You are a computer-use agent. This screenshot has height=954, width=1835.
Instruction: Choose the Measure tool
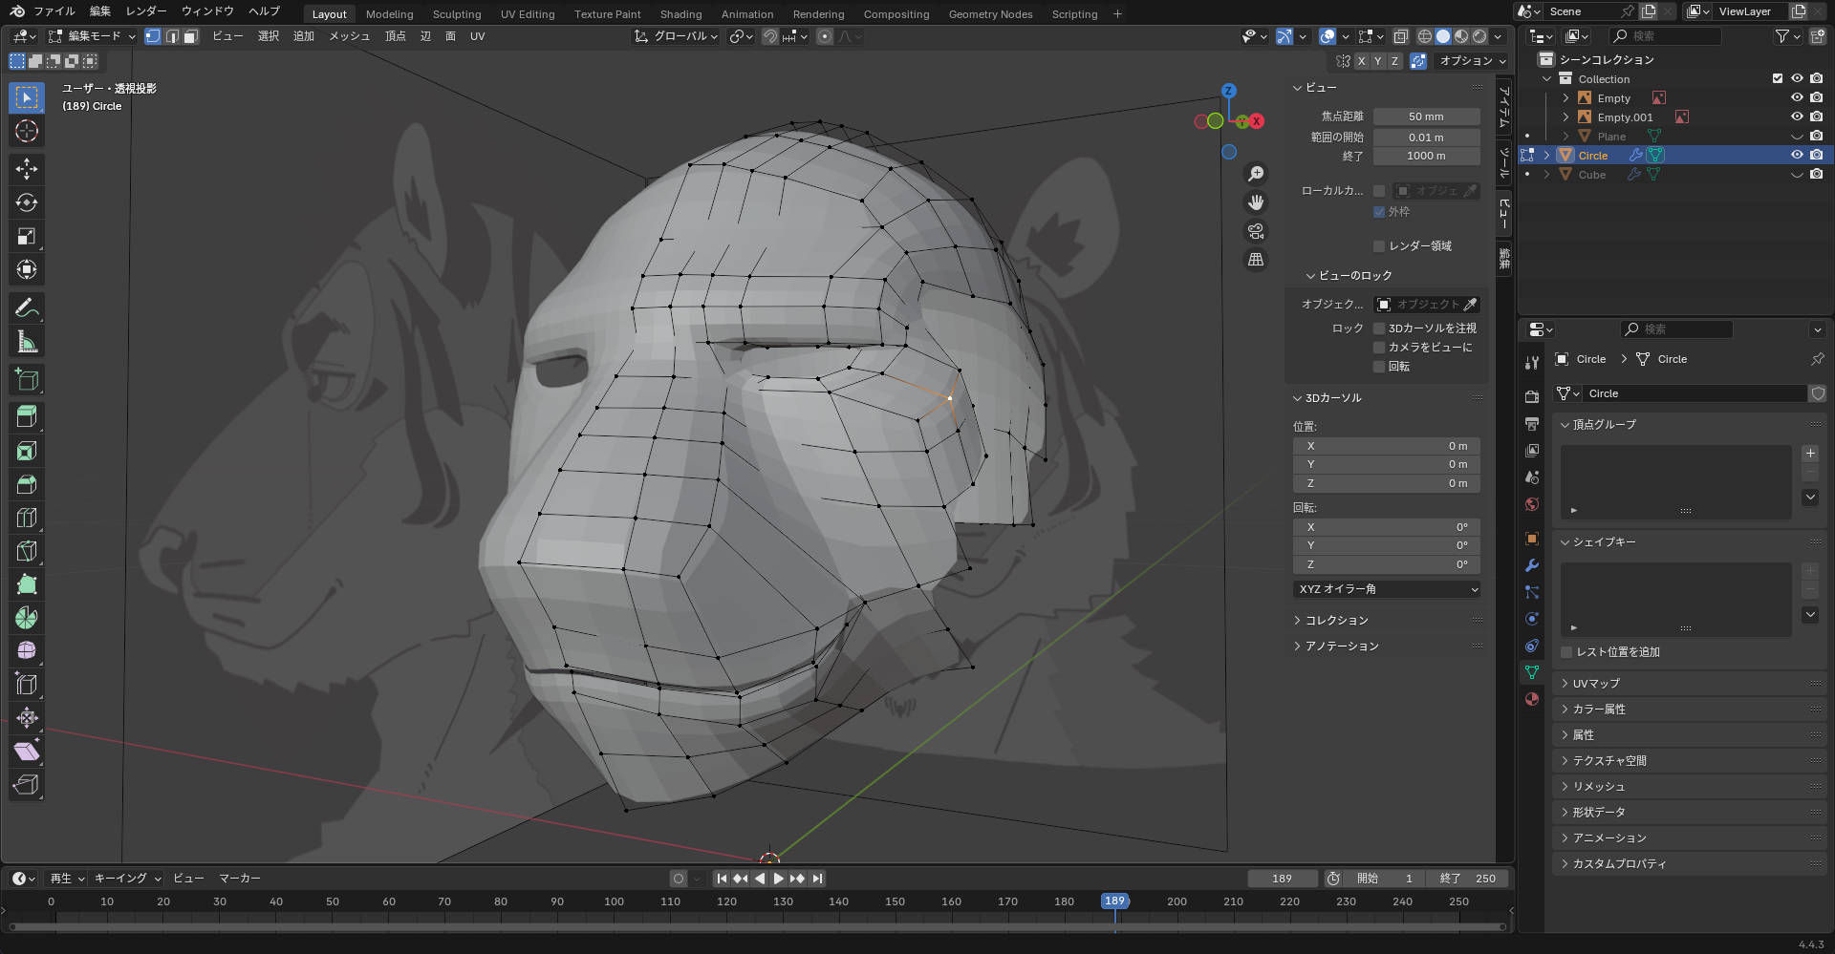27,342
